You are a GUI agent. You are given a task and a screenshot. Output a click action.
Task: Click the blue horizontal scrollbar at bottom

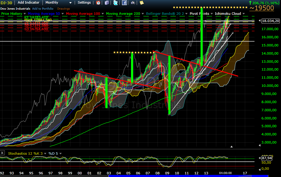(x=188, y=176)
